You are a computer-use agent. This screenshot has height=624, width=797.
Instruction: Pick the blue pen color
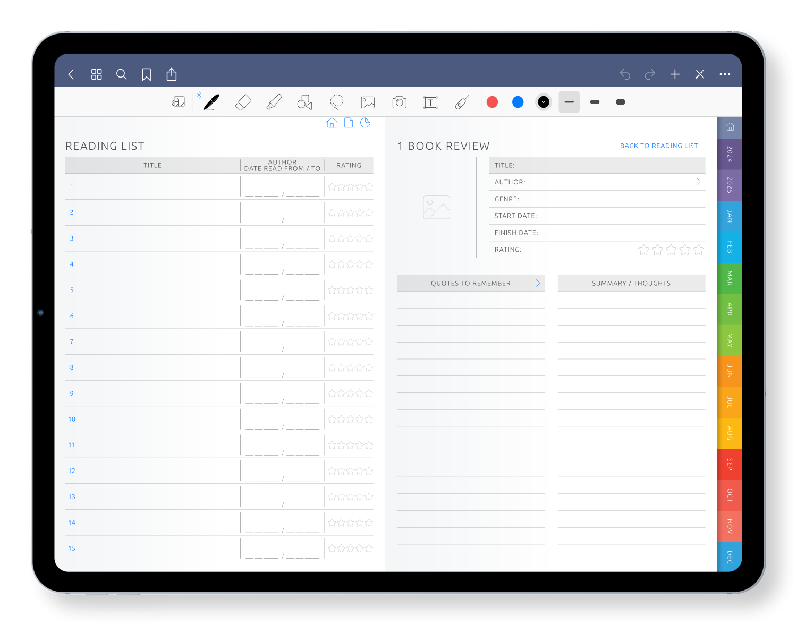click(x=518, y=102)
